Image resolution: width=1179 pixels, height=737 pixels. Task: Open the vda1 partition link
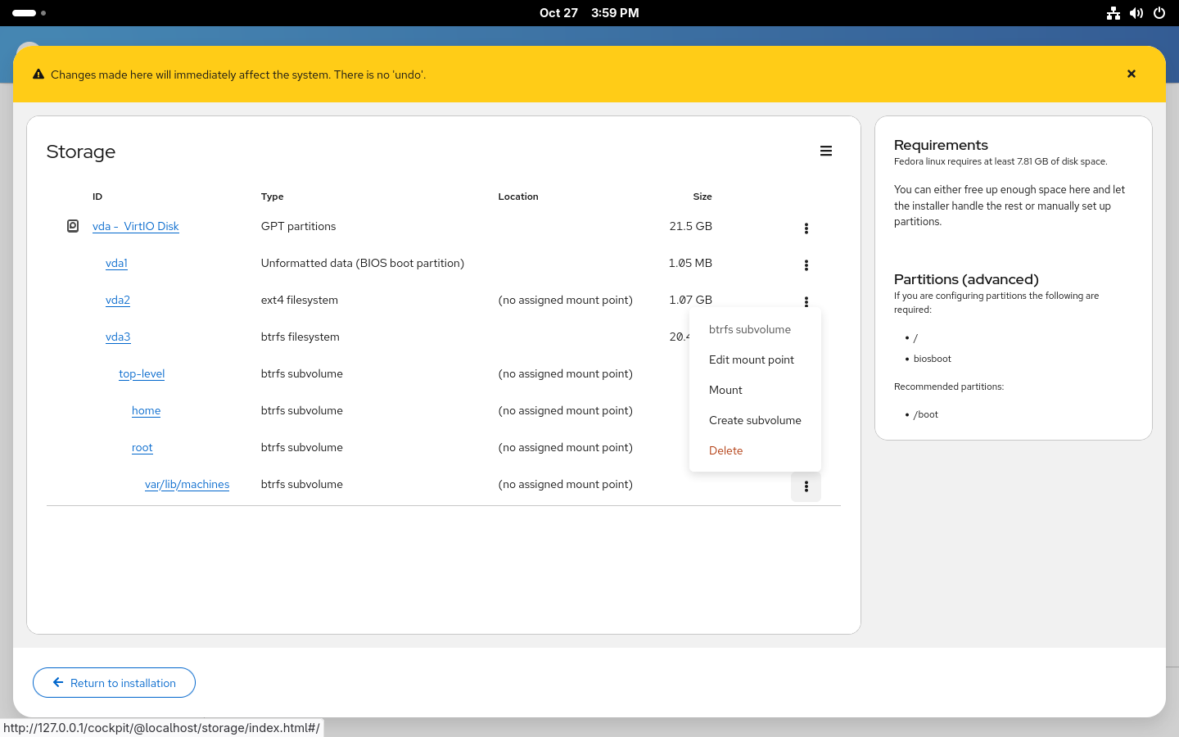tap(116, 263)
